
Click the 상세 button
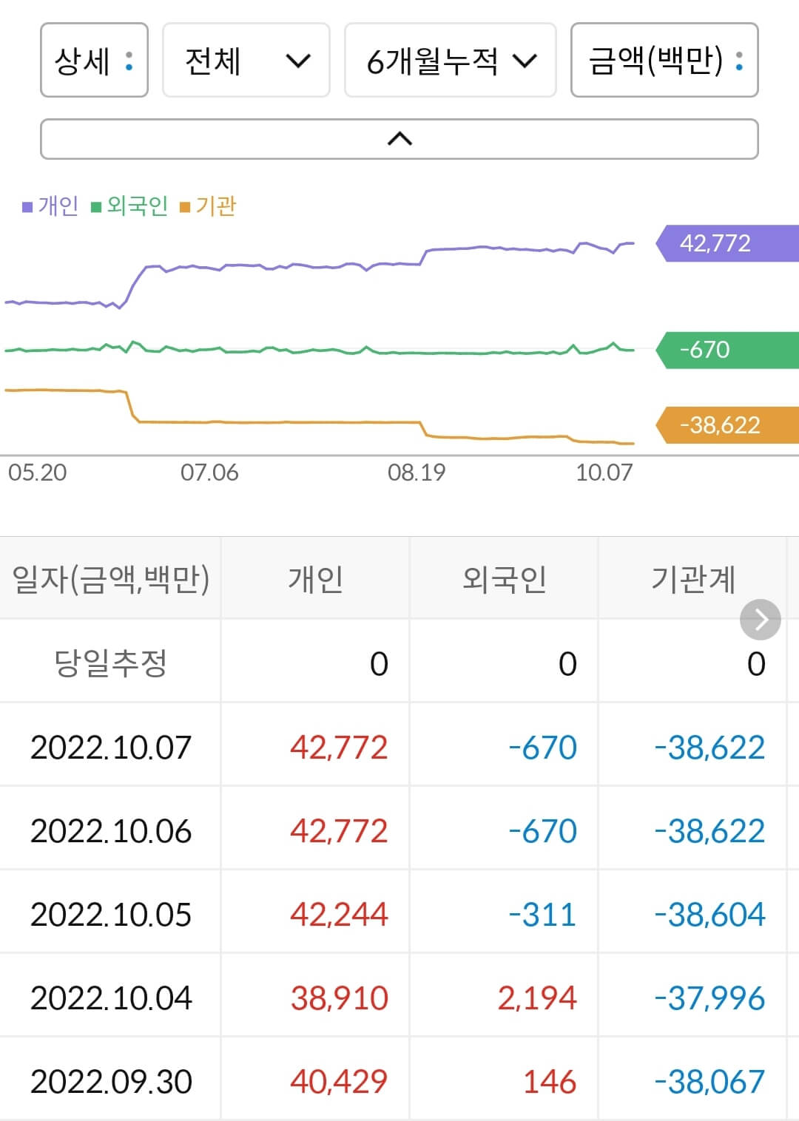pos(94,61)
